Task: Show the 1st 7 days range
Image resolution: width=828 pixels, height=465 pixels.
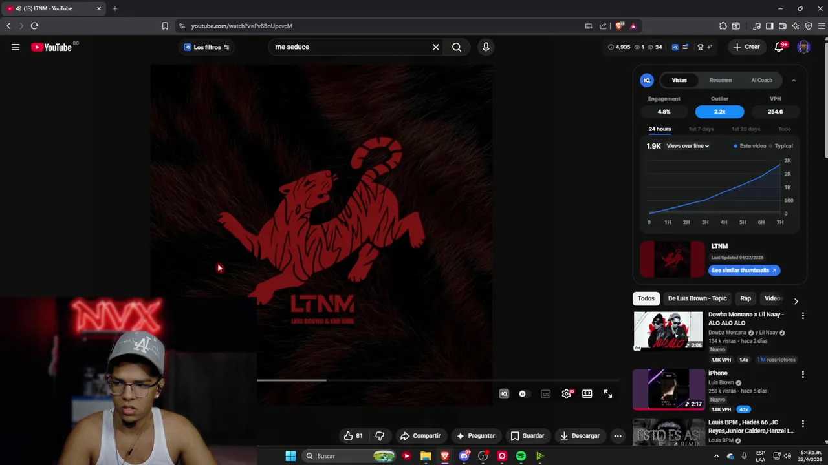Action: (x=701, y=129)
